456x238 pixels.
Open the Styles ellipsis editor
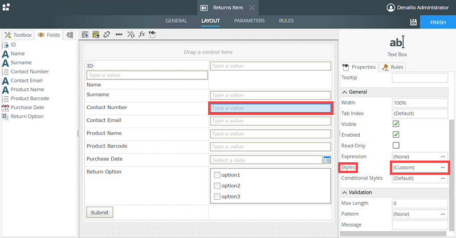click(x=442, y=167)
